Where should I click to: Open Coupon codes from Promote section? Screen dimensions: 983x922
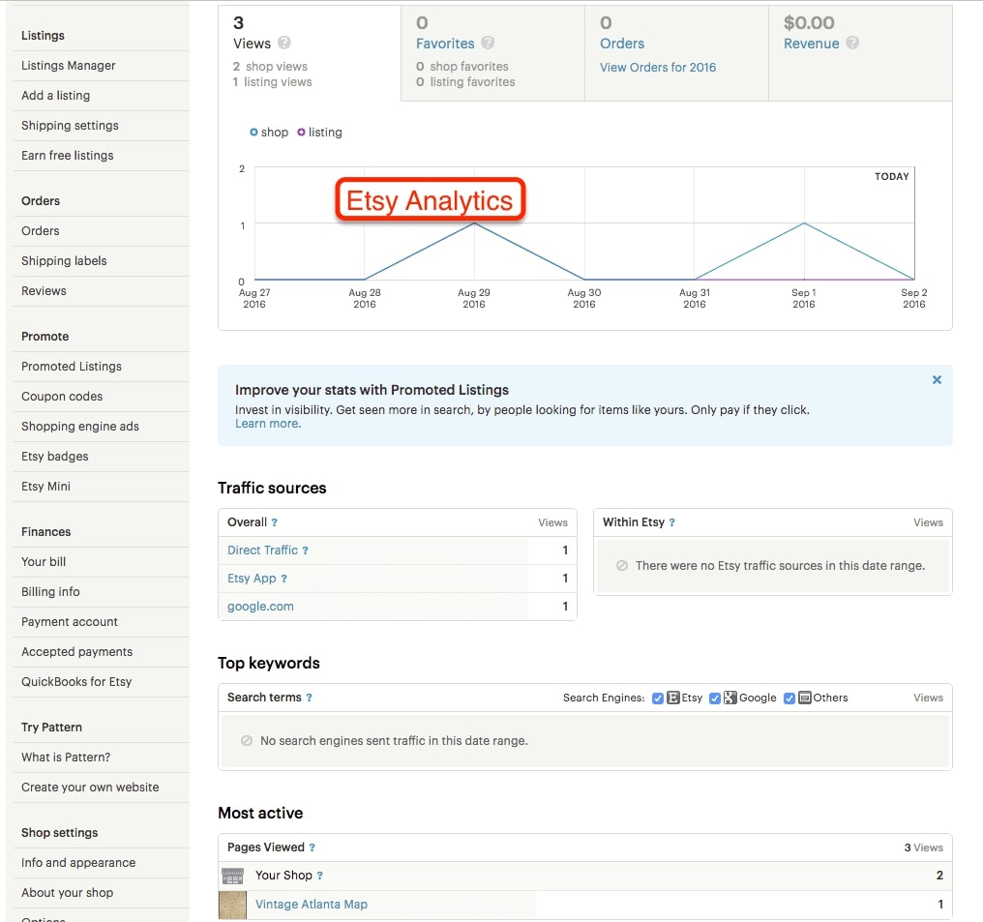click(x=62, y=397)
